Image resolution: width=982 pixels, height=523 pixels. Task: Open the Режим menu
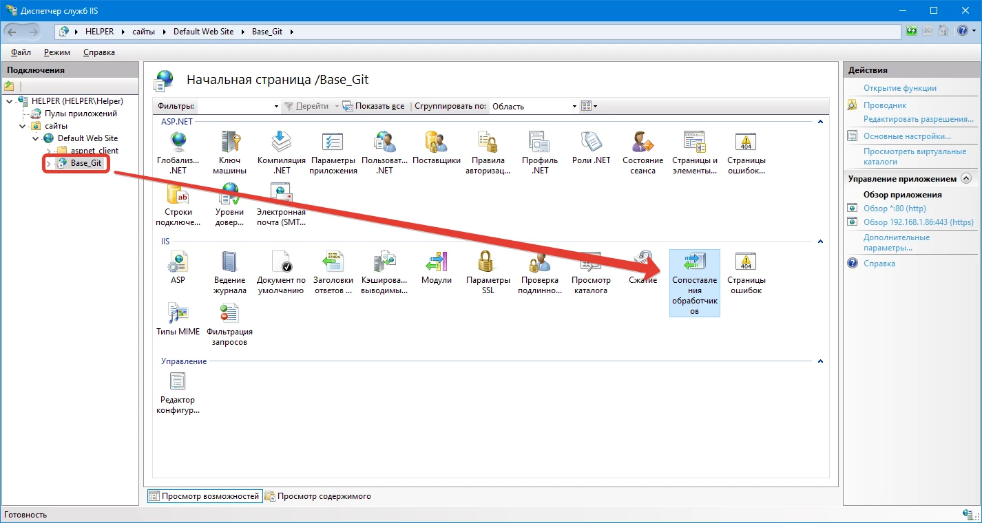click(57, 52)
